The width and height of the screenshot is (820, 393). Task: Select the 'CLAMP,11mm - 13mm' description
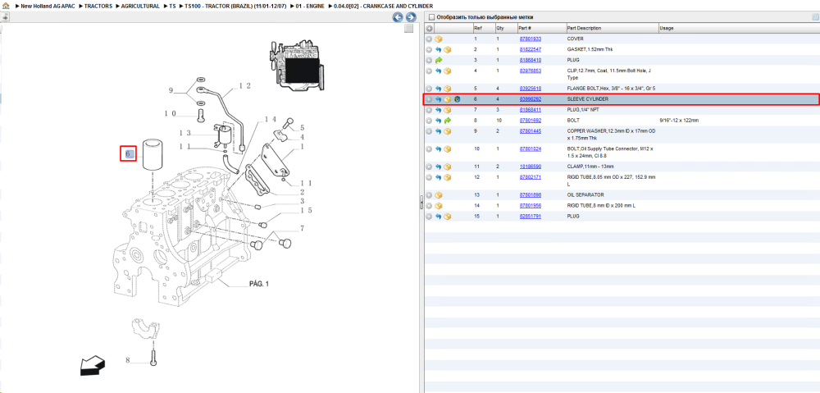[x=590, y=167]
